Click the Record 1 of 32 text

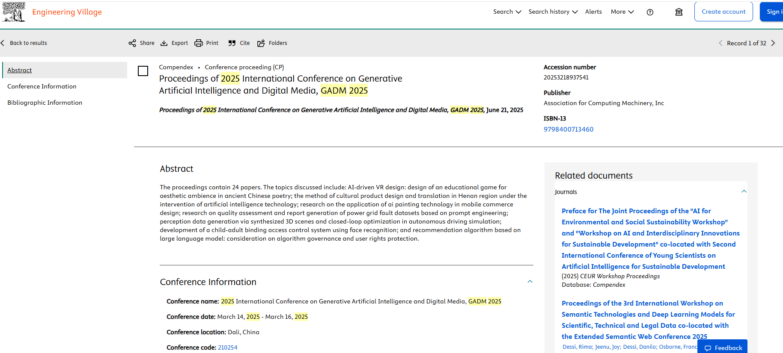coord(747,43)
